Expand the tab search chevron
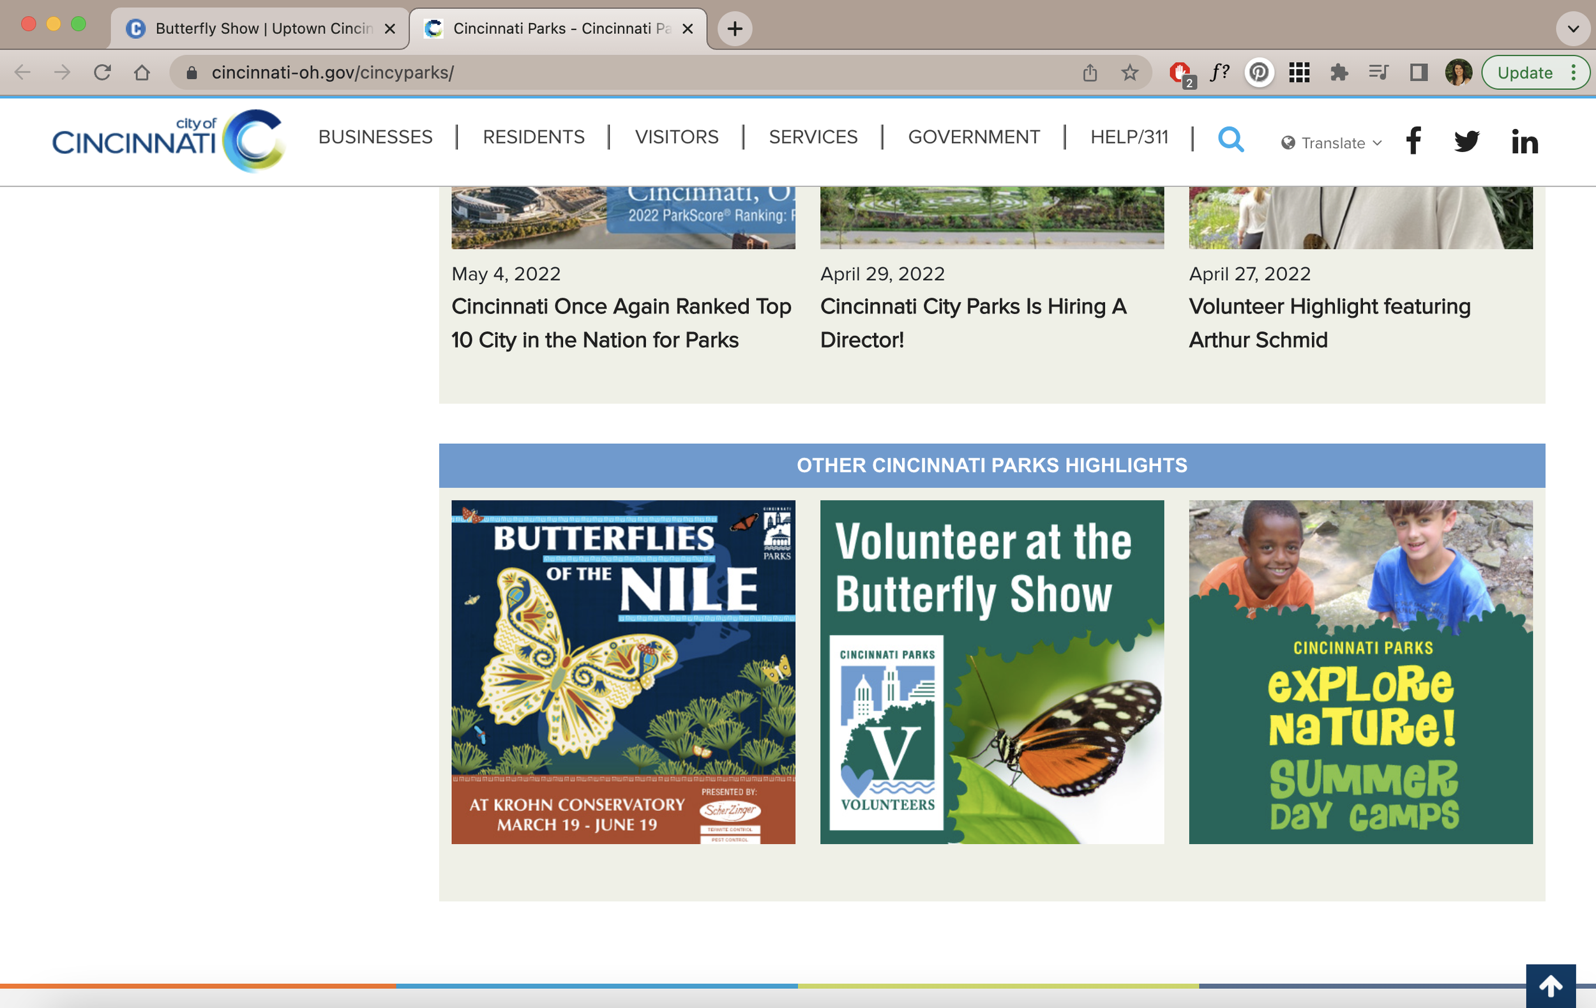The width and height of the screenshot is (1596, 1008). (1574, 29)
